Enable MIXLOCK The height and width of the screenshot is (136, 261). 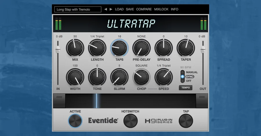point(161,9)
